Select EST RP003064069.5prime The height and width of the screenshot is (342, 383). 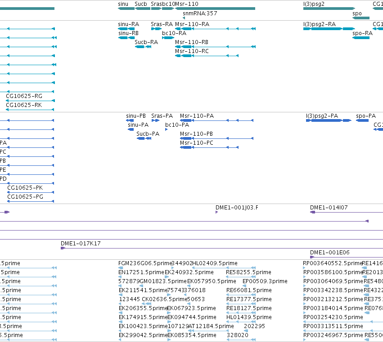[x=333, y=281]
